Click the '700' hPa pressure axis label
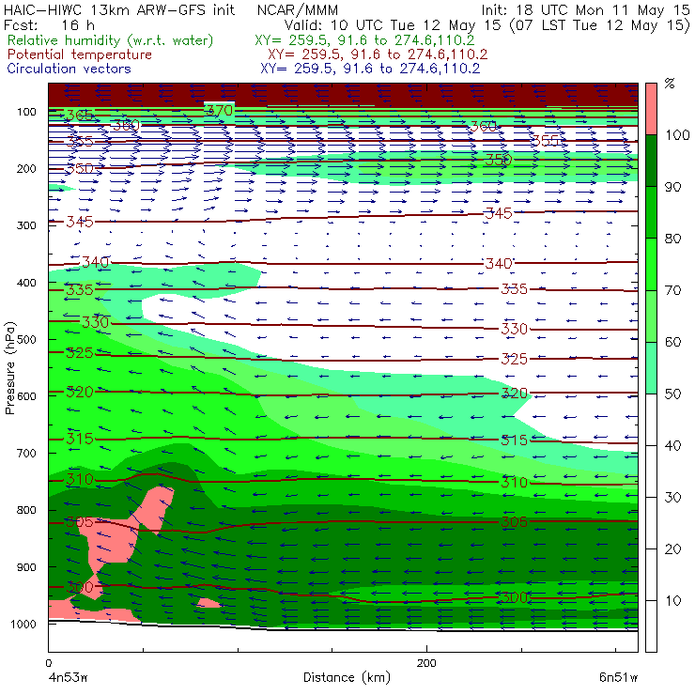This screenshot has width=695, height=695. pyautogui.click(x=26, y=453)
